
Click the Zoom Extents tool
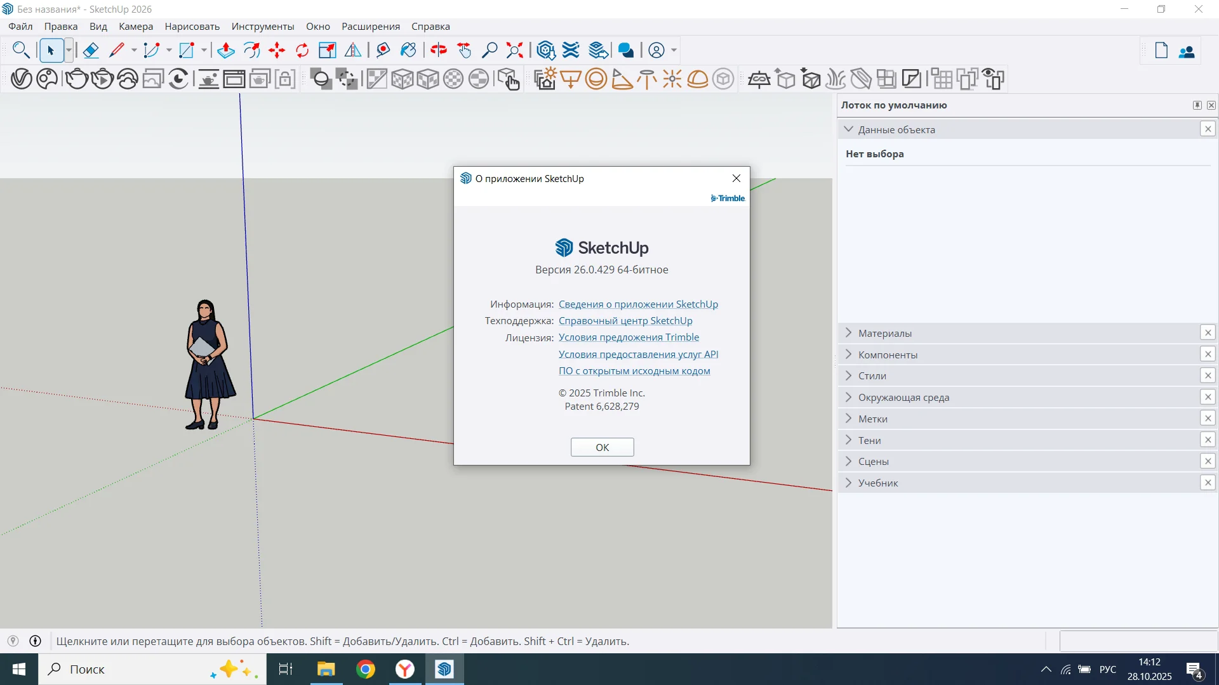point(515,50)
